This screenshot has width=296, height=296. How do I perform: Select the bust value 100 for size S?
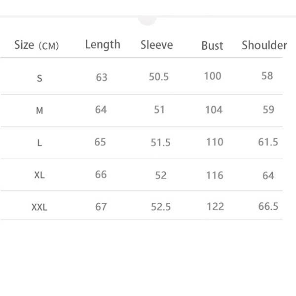tap(213, 76)
